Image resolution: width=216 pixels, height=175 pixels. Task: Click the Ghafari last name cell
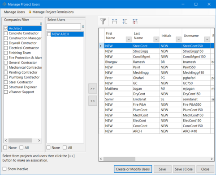(x=146, y=78)
